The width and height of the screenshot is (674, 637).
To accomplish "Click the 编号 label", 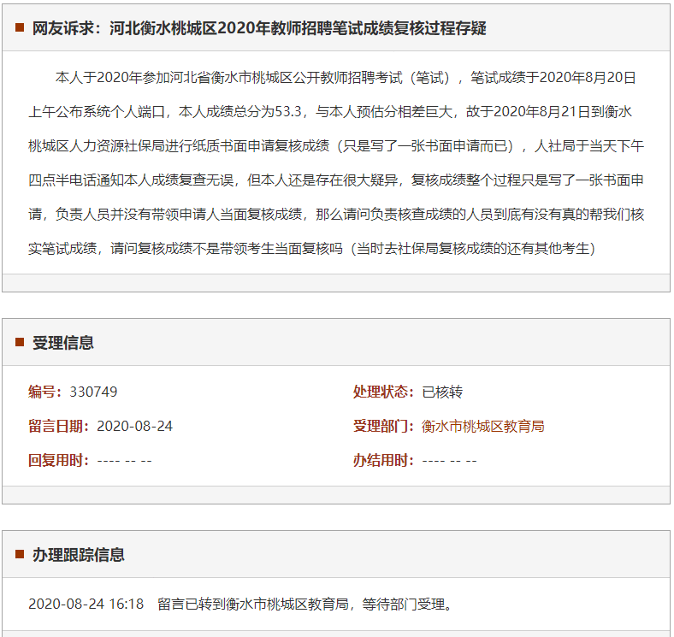I will 45,392.
